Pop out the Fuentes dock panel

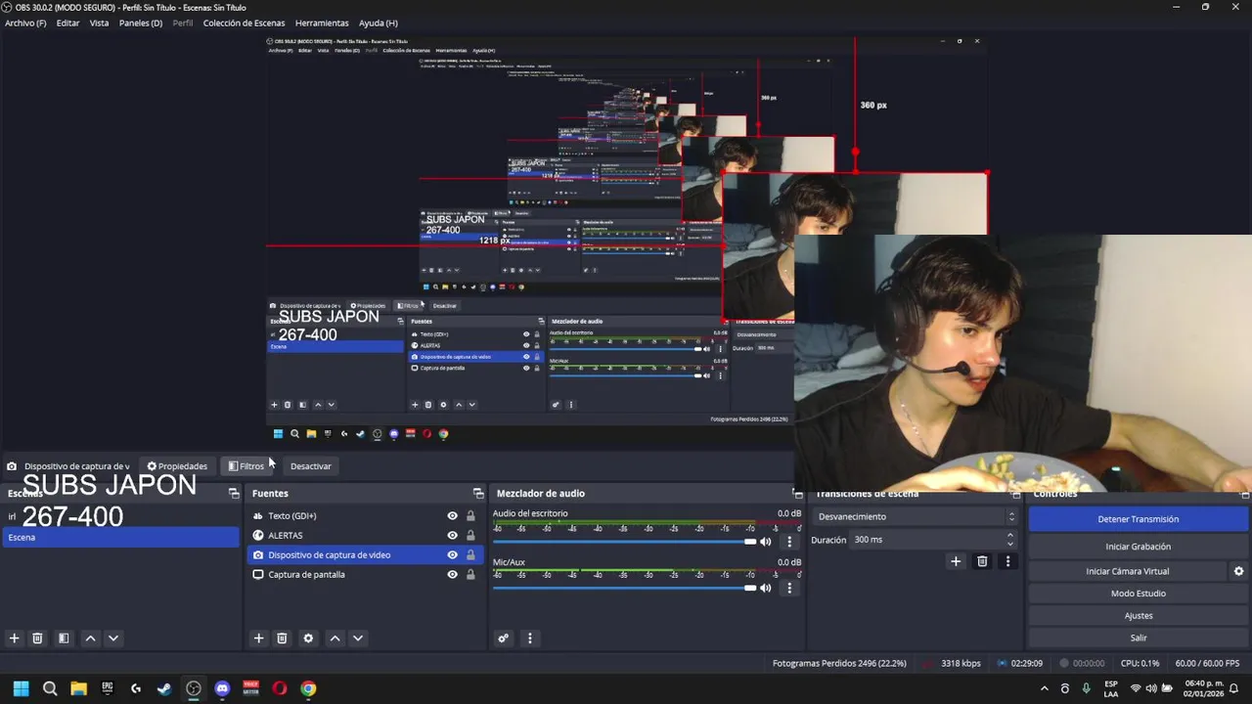click(478, 494)
